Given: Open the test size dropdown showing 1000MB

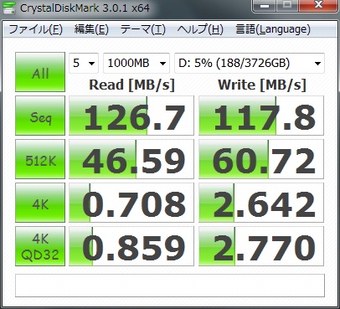Looking at the screenshot, I should point(137,63).
